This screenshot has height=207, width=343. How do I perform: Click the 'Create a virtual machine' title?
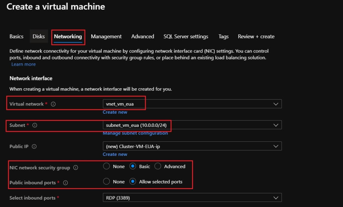56,7
